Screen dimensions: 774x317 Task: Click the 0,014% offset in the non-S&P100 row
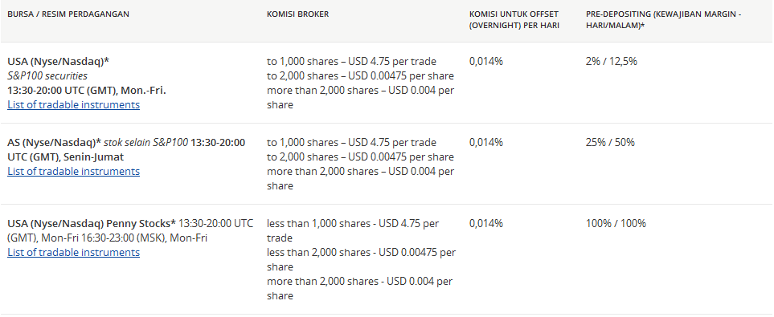[486, 143]
